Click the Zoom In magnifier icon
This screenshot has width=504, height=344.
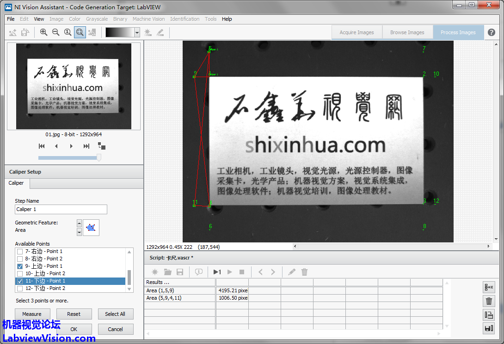43,32
